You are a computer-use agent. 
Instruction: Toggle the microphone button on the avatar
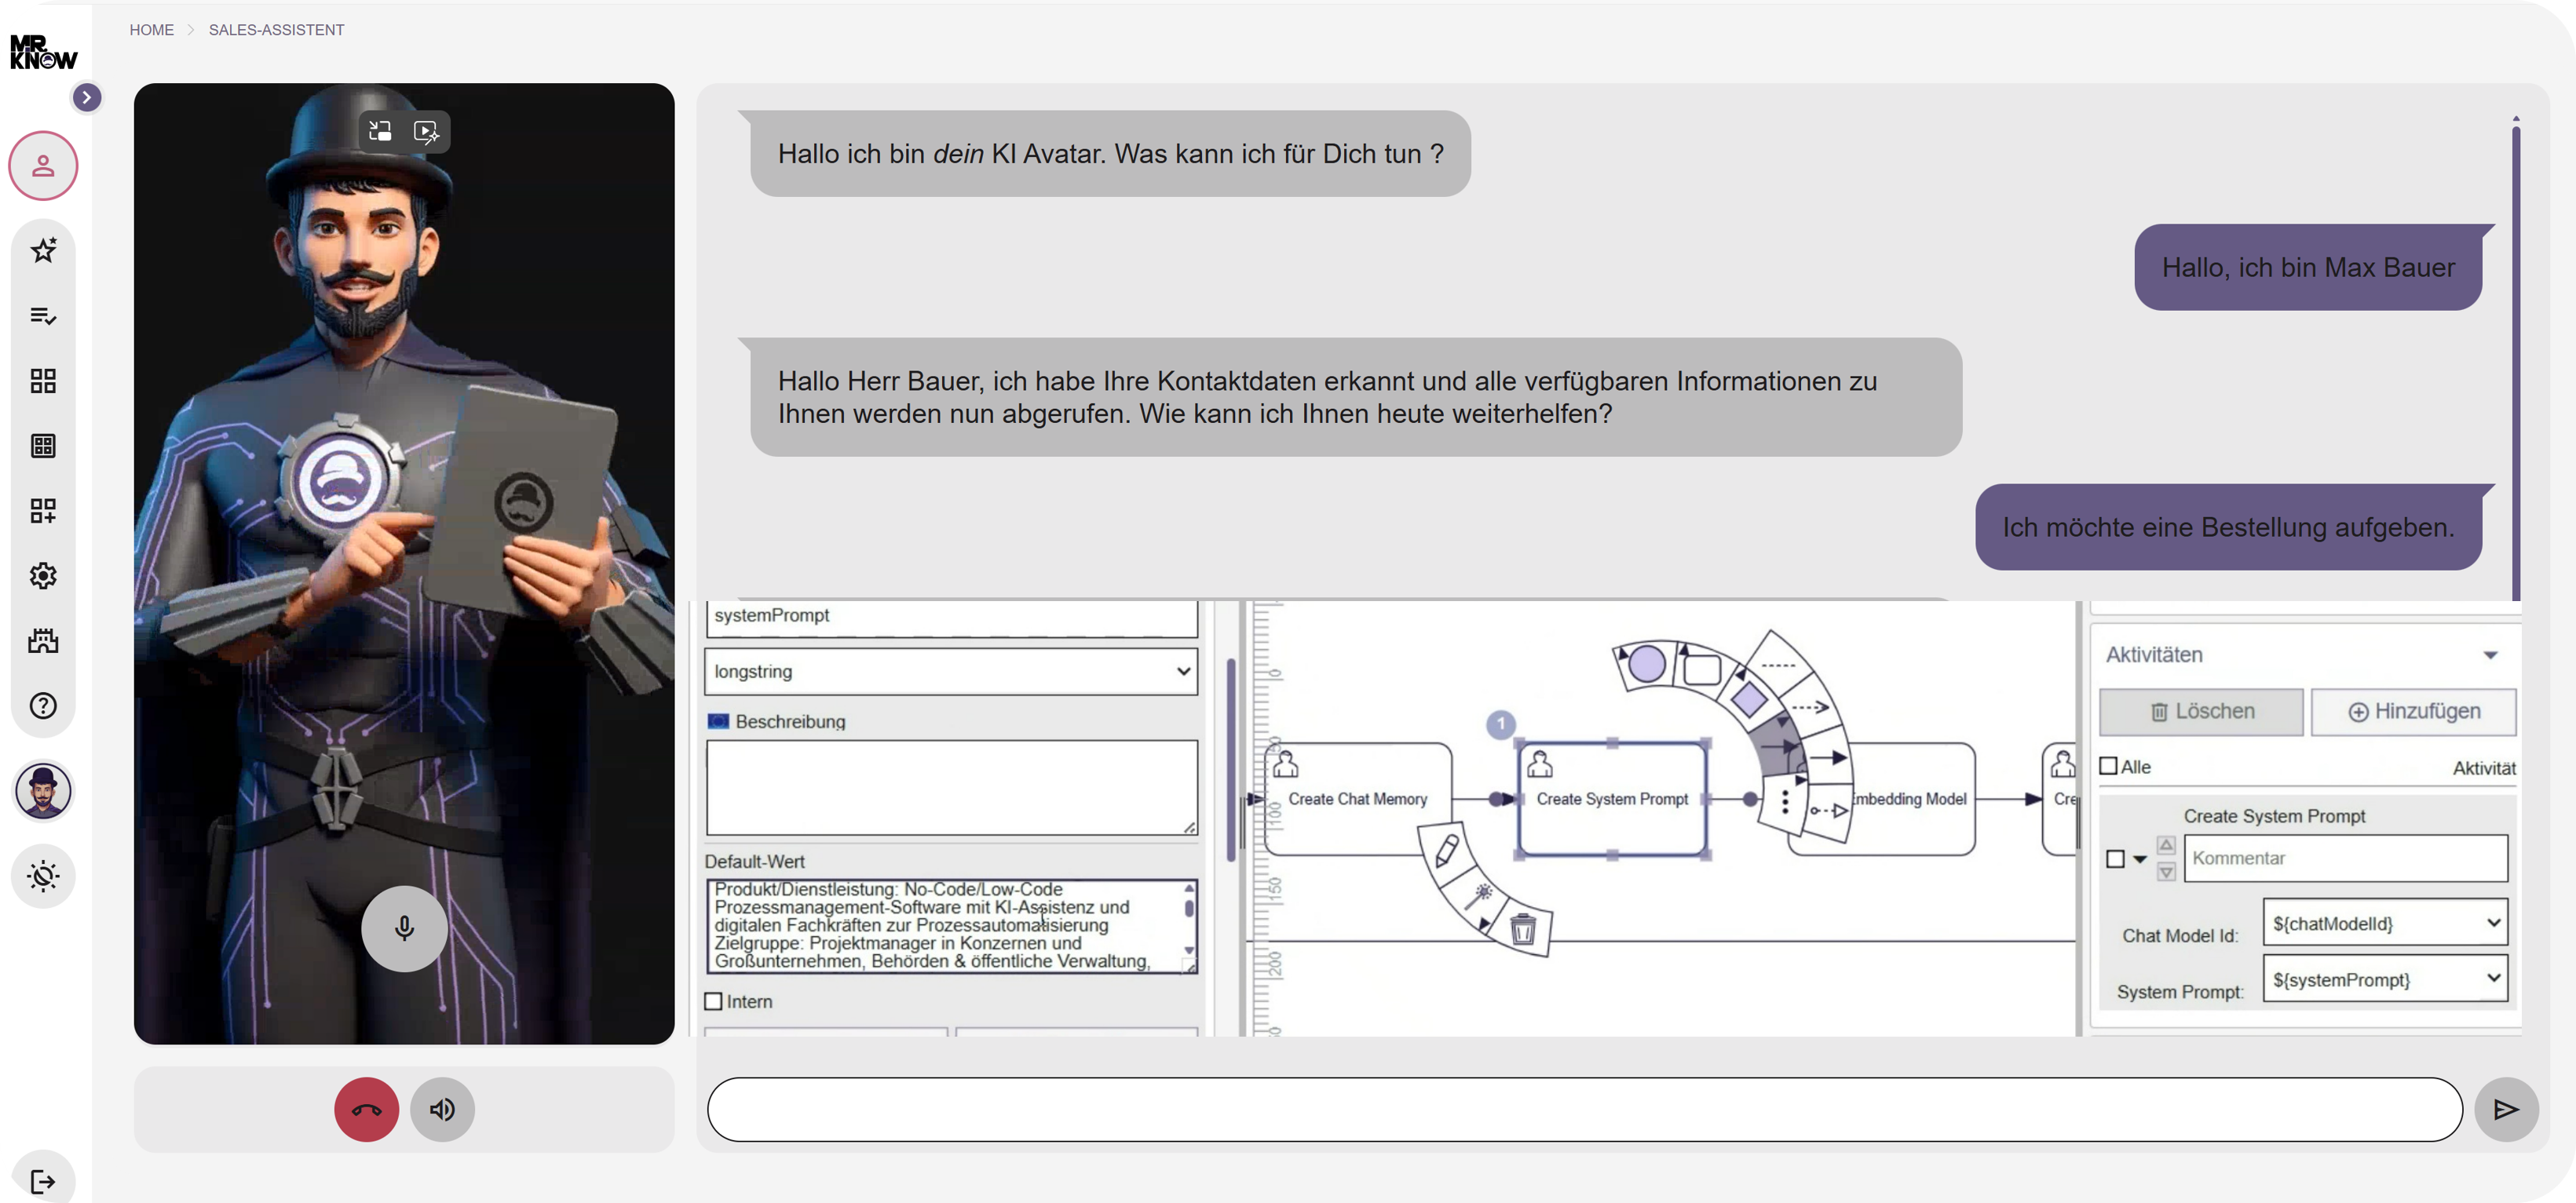404,928
